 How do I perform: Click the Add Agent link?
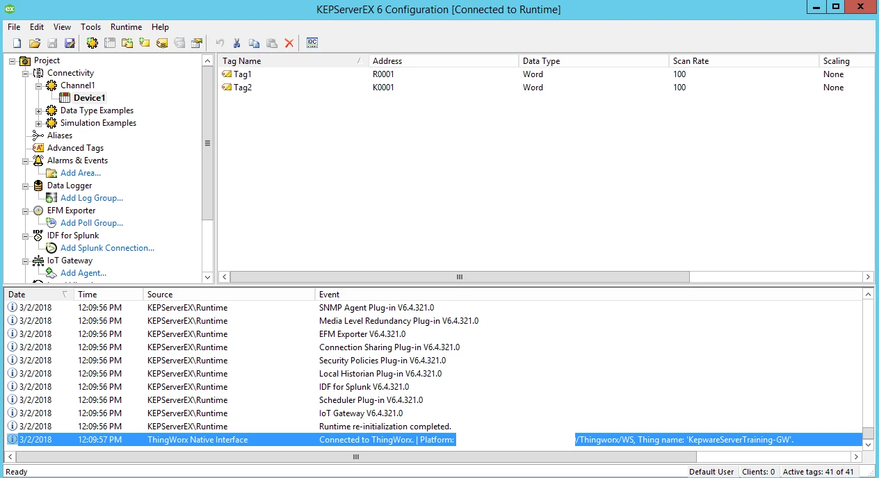click(x=83, y=273)
